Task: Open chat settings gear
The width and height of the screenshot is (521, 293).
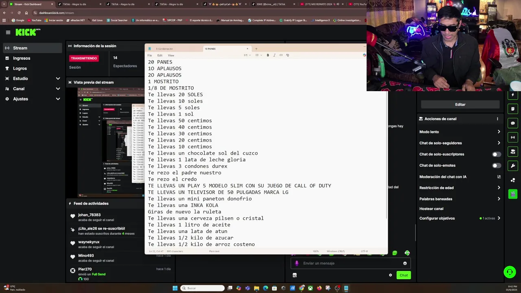Action: (x=390, y=275)
